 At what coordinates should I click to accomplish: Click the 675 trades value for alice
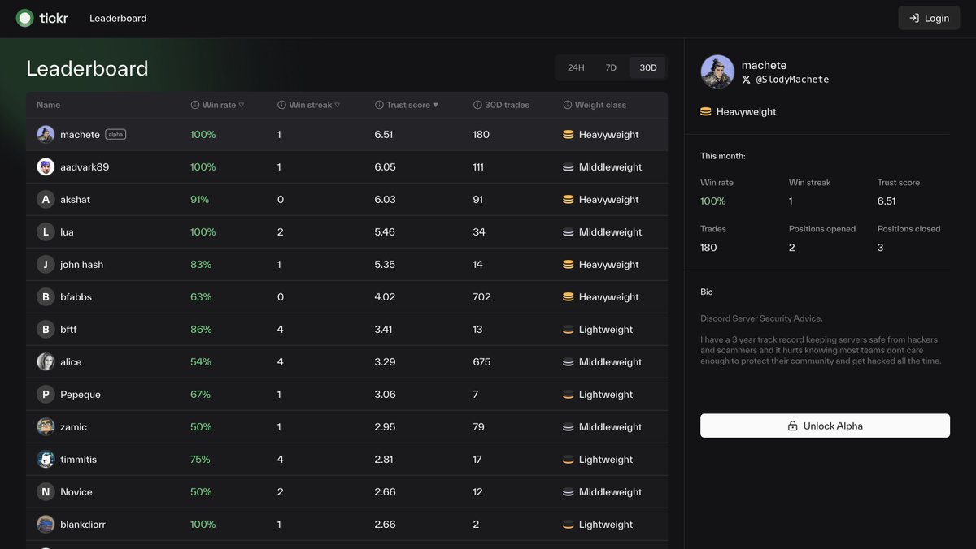pyautogui.click(x=481, y=362)
